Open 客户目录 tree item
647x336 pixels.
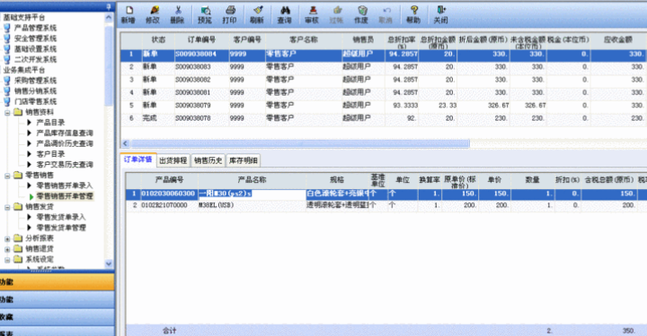click(x=50, y=154)
